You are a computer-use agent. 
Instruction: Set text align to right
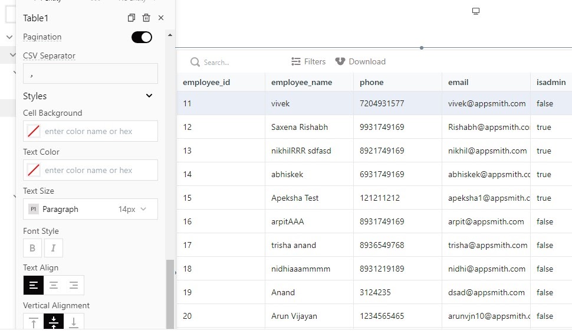74,285
